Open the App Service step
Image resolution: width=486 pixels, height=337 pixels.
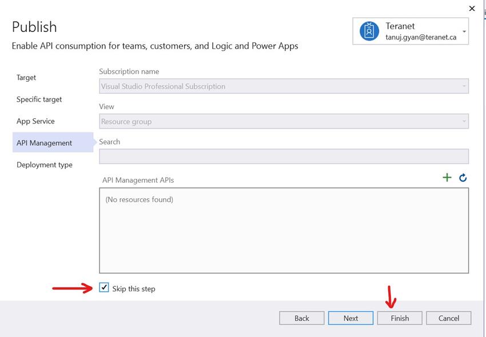(36, 121)
